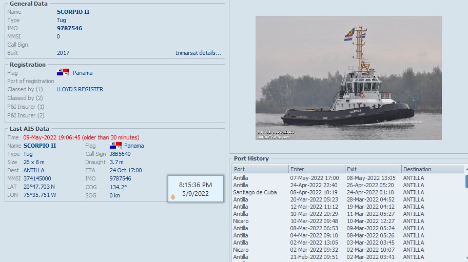Click the bell icon in the clock popup
Screen dimensions: 468x262
(x=173, y=197)
